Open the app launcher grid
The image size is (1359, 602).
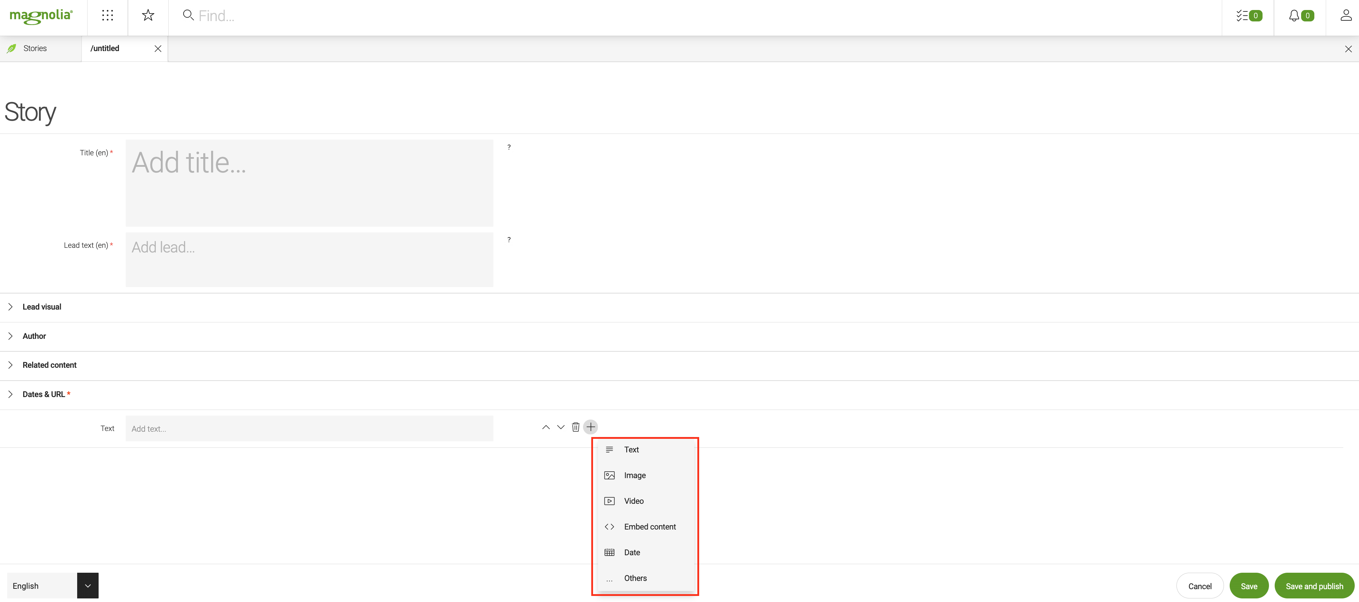click(108, 16)
